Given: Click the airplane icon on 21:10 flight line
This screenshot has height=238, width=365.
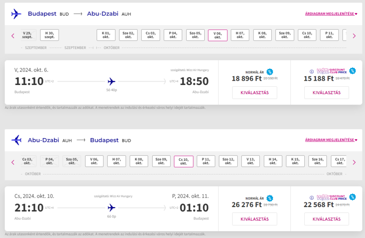Looking at the screenshot, I should tap(112, 207).
